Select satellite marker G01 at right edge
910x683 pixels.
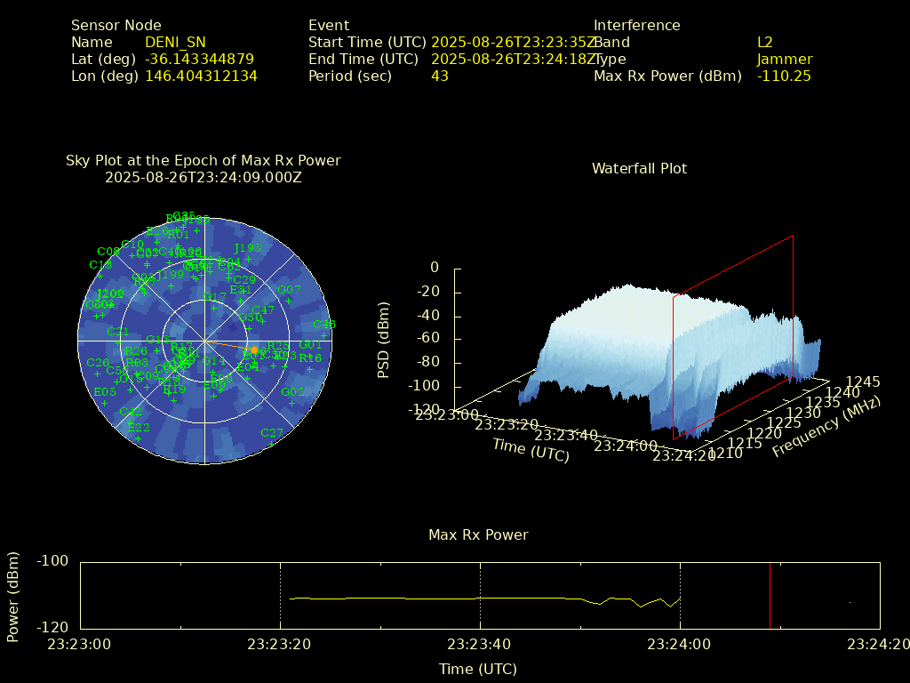click(x=310, y=345)
